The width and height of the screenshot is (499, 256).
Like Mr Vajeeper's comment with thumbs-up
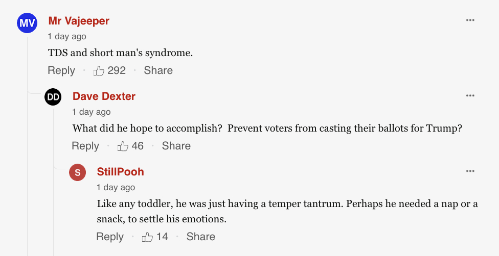coord(99,71)
